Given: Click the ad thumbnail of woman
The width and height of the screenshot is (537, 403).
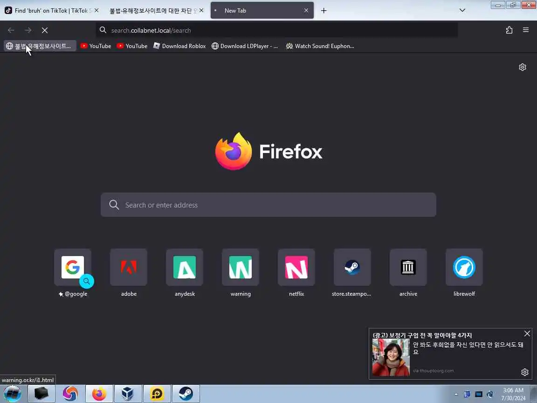Looking at the screenshot, I should [x=391, y=357].
